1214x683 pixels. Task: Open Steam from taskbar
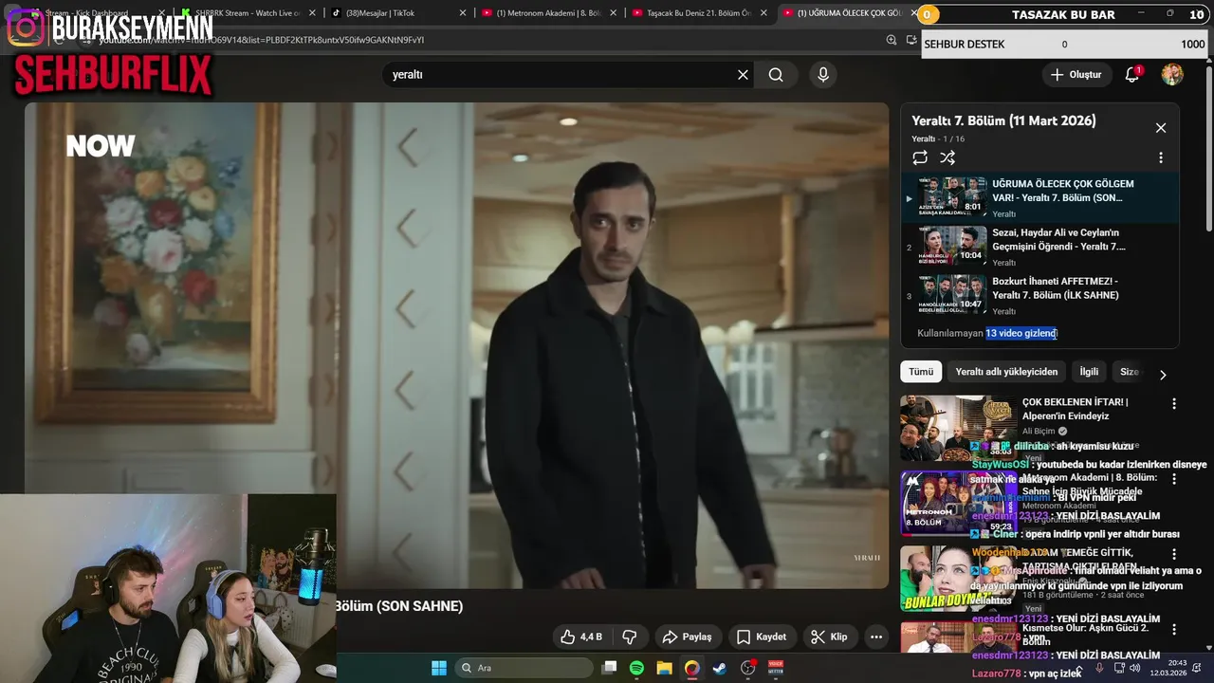click(x=720, y=668)
